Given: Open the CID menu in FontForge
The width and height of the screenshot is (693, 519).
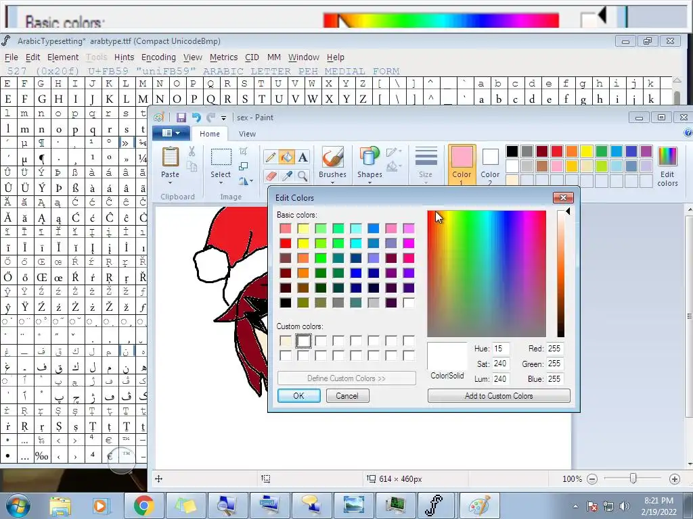Looking at the screenshot, I should [252, 57].
